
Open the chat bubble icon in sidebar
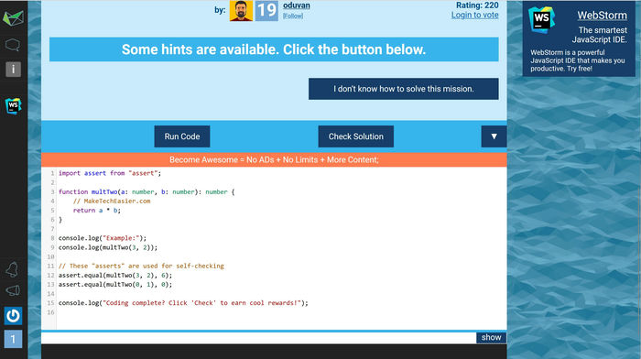[x=13, y=45]
